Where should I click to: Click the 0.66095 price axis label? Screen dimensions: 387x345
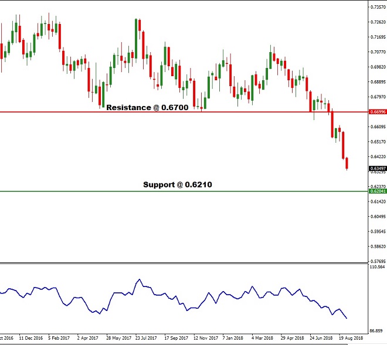pos(378,127)
